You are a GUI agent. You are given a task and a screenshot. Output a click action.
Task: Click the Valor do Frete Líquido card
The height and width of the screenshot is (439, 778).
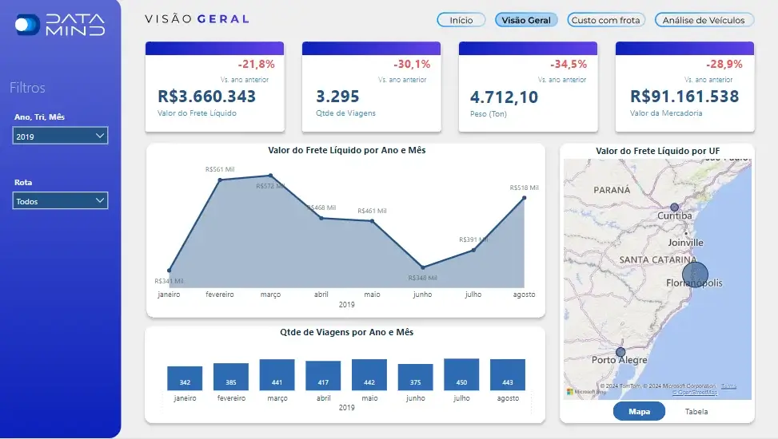pyautogui.click(x=214, y=87)
